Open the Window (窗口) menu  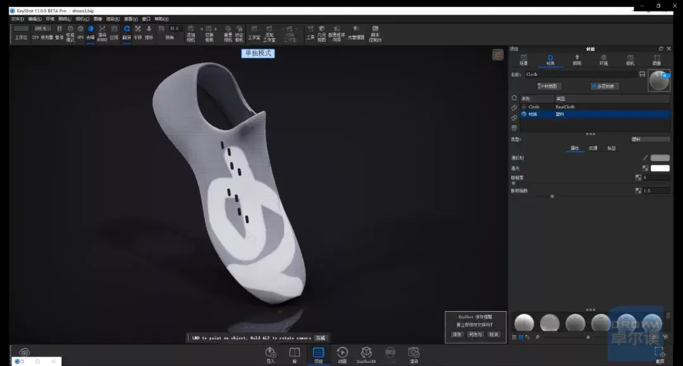click(x=146, y=19)
